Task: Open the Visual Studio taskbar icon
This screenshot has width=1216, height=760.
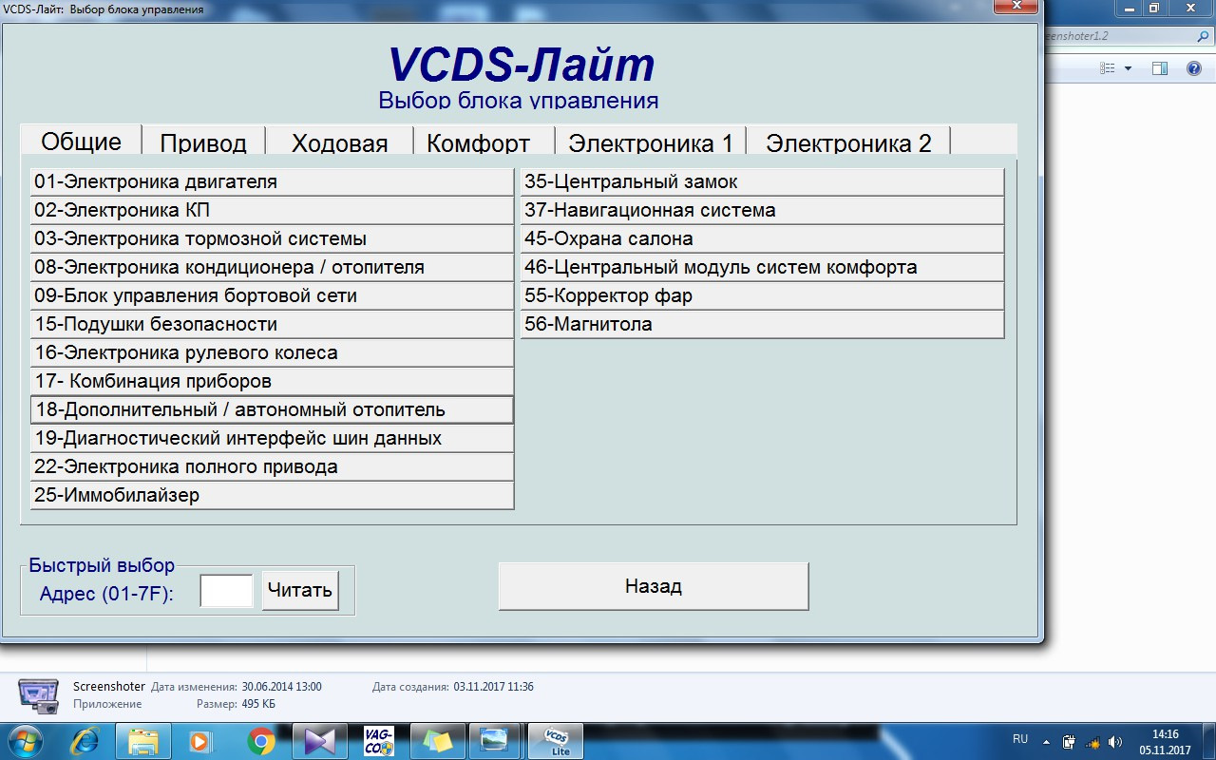Action: click(x=320, y=740)
